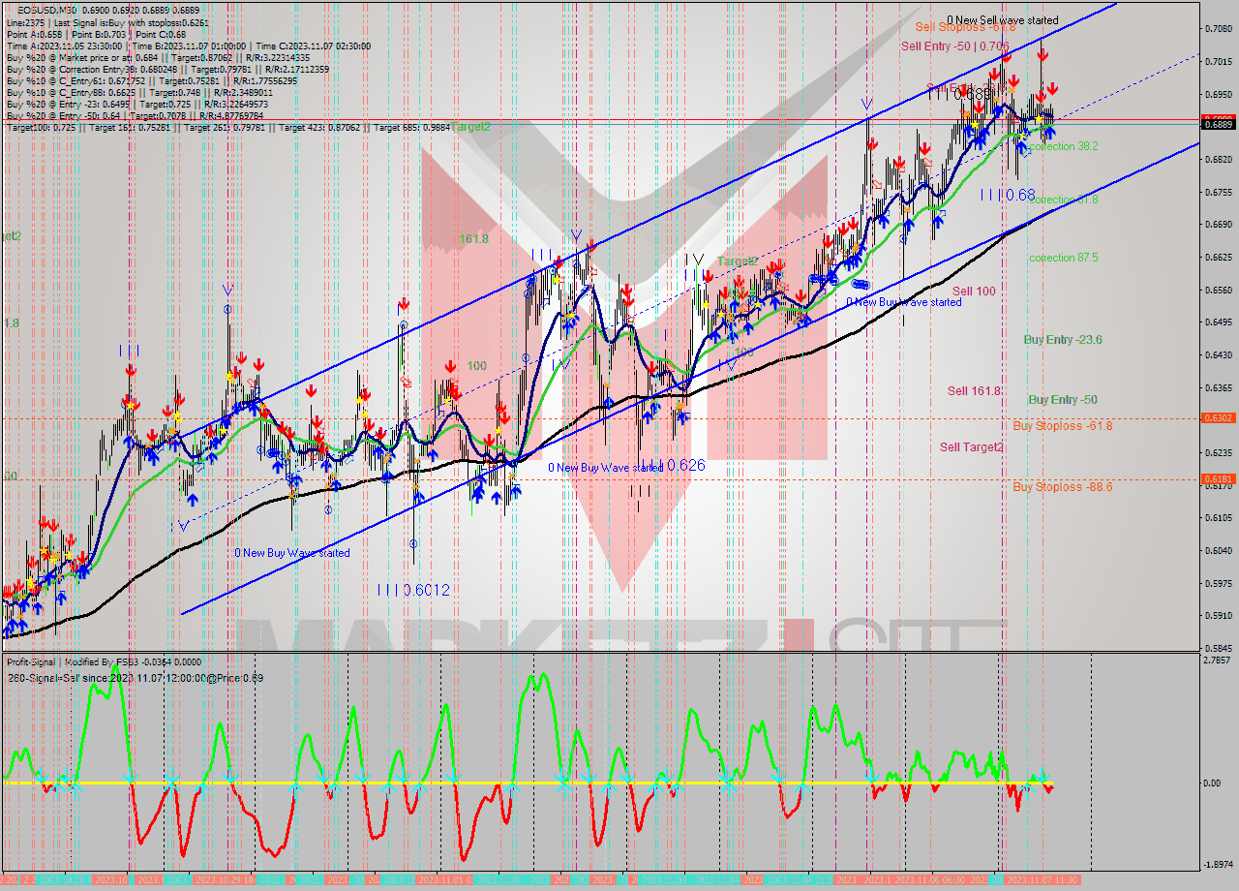Click the 'Sell 100' label
Image resolution: width=1239 pixels, height=891 pixels.
pyautogui.click(x=973, y=292)
